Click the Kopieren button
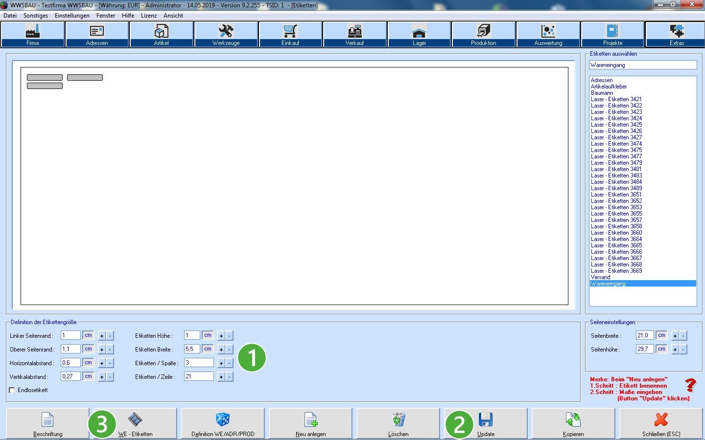 click(x=573, y=423)
